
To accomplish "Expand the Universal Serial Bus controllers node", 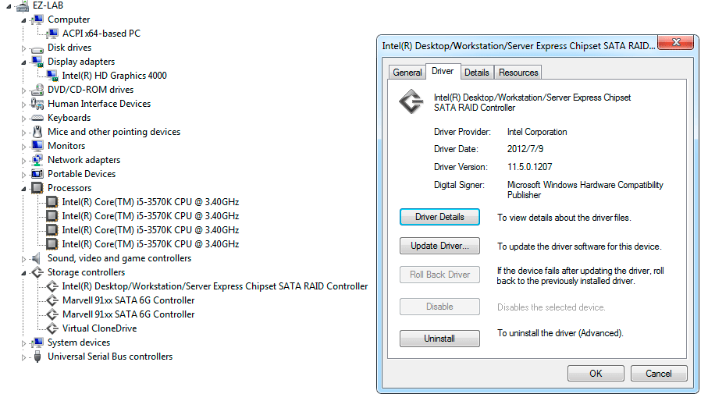I will 24,357.
